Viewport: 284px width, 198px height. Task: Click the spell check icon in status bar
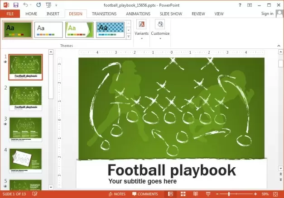click(35, 194)
